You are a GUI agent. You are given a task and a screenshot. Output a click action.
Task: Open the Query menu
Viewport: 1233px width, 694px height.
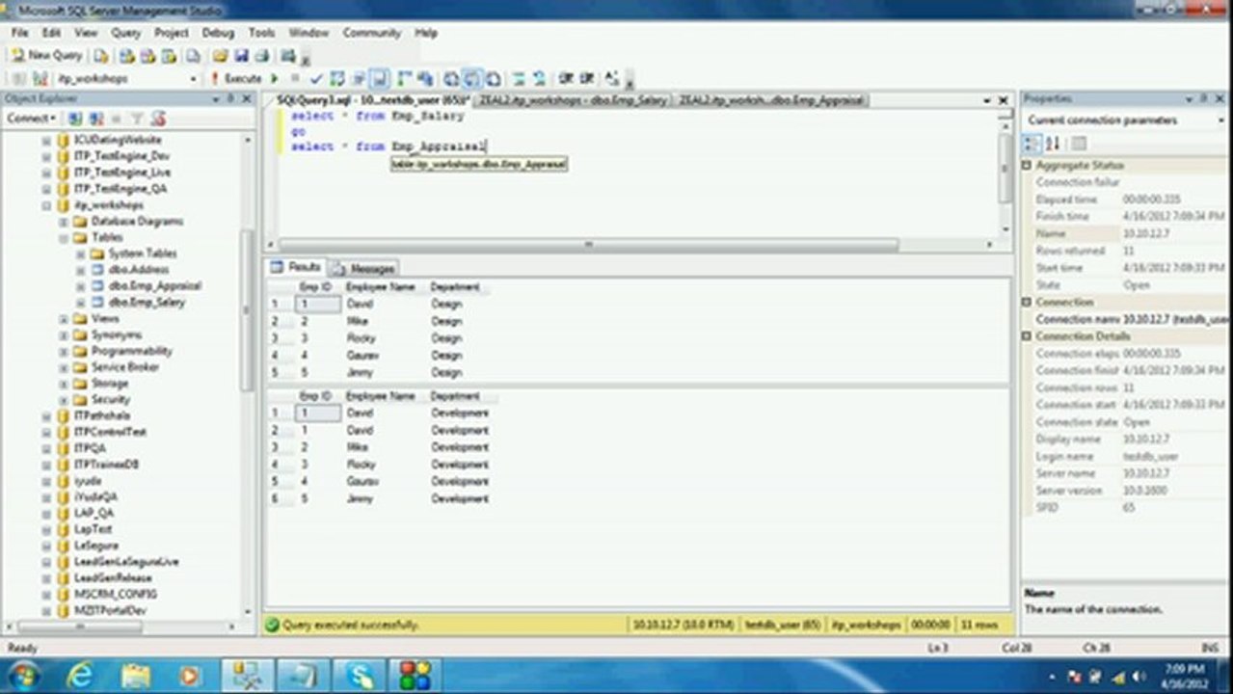125,33
